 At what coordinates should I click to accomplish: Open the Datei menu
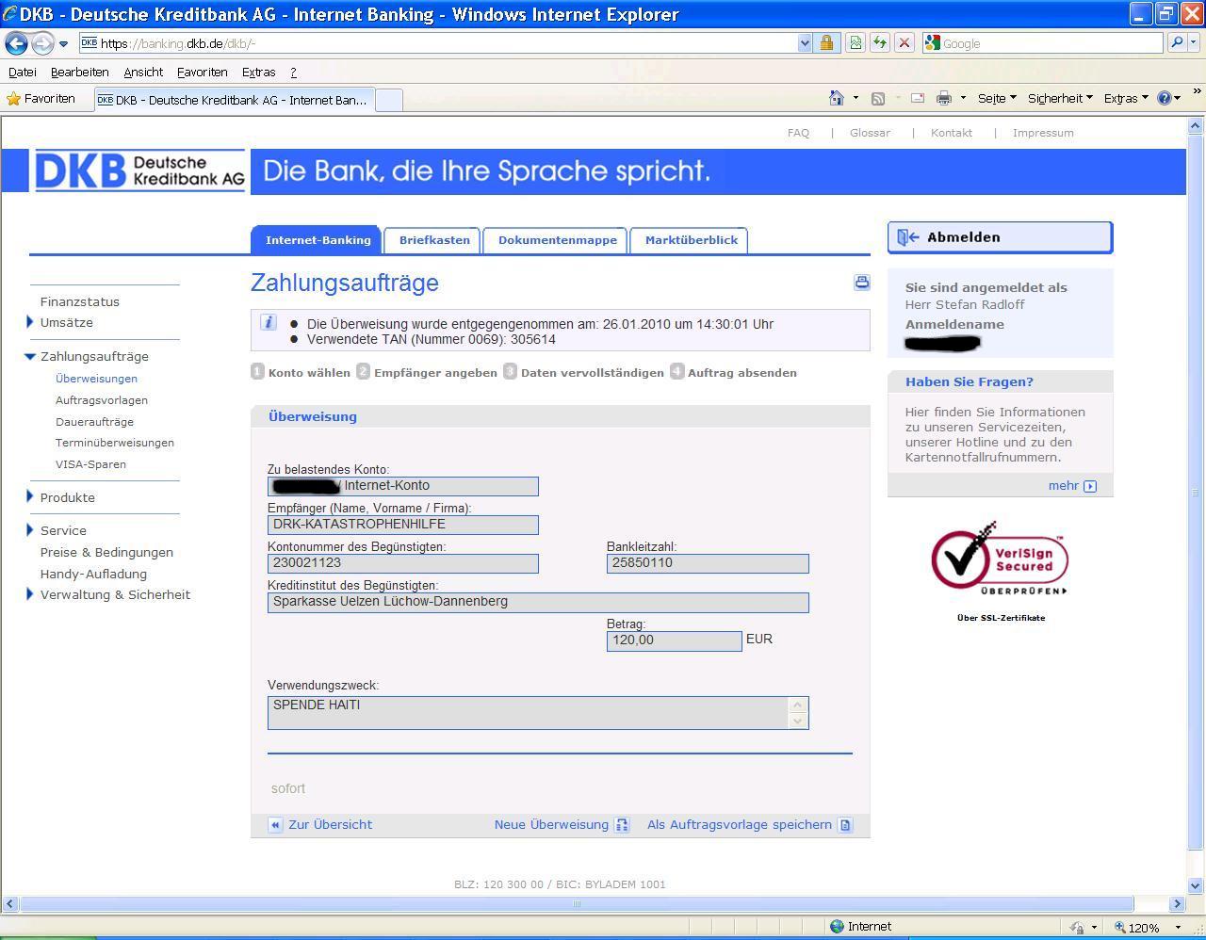22,72
